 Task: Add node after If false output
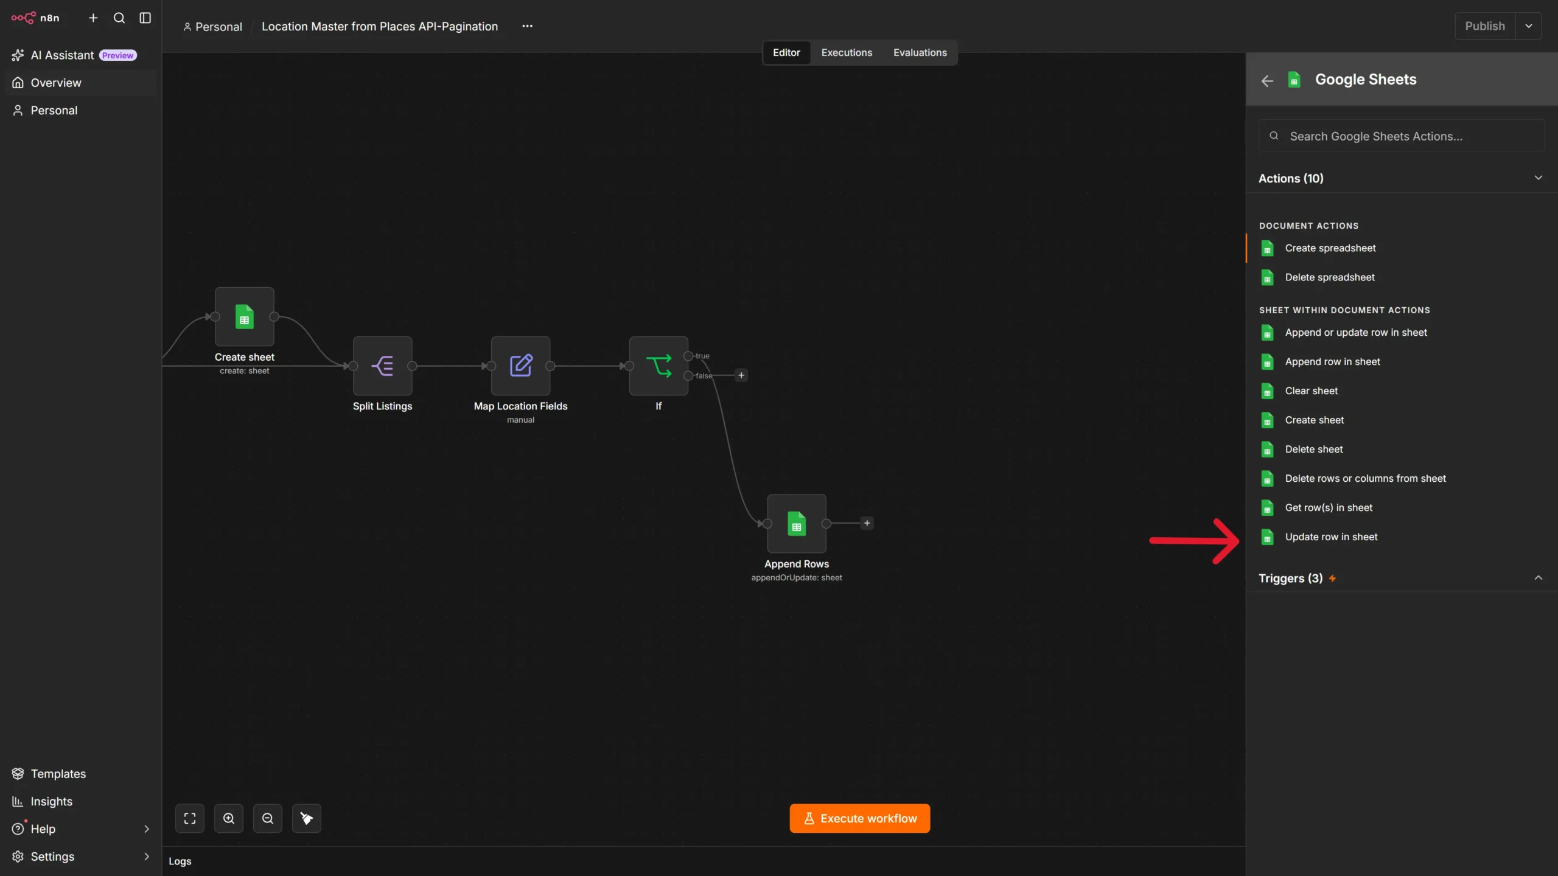point(741,375)
